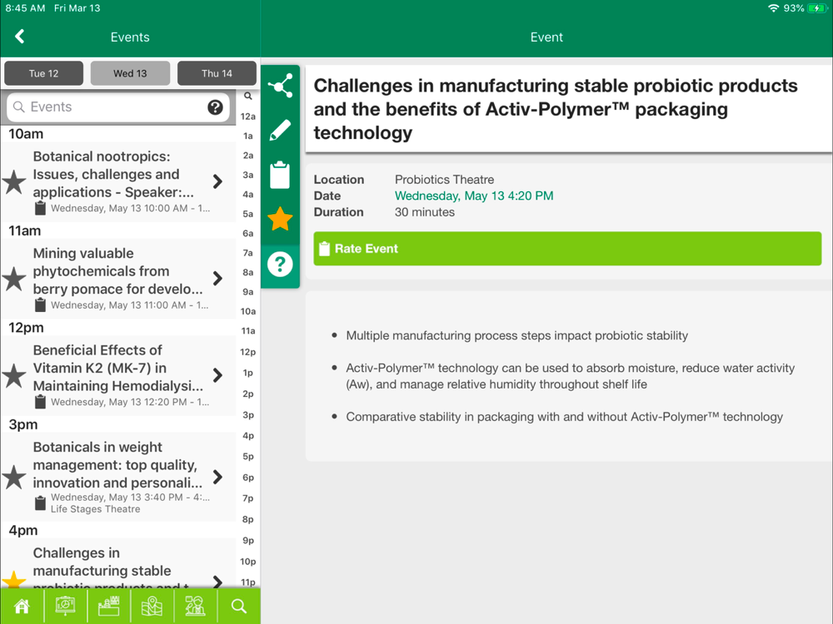Open Challenges in manufacturing stable chevron
Screen dimensions: 833x624
(x=217, y=582)
